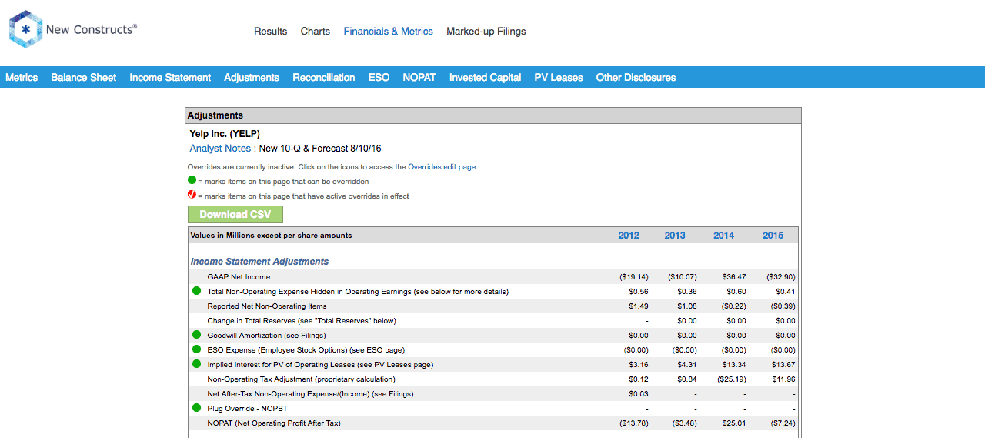Click Total Non-Operating Expense 2013 value $0.36
This screenshot has height=438, width=985.
point(687,291)
